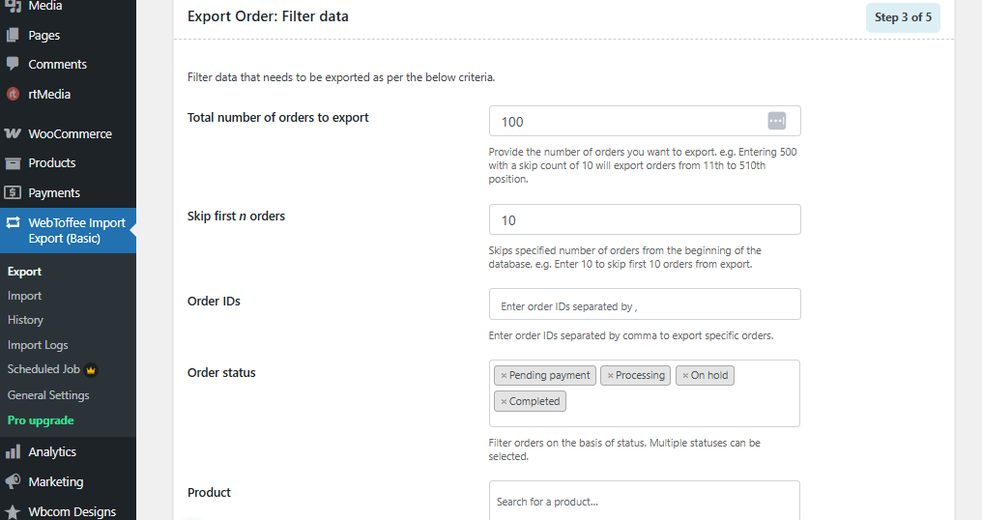The image size is (982, 520).
Task: Open the Order status multi-select box
Action: click(x=645, y=393)
